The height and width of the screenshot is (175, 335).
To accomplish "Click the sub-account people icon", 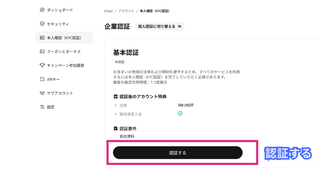I will point(42,93).
